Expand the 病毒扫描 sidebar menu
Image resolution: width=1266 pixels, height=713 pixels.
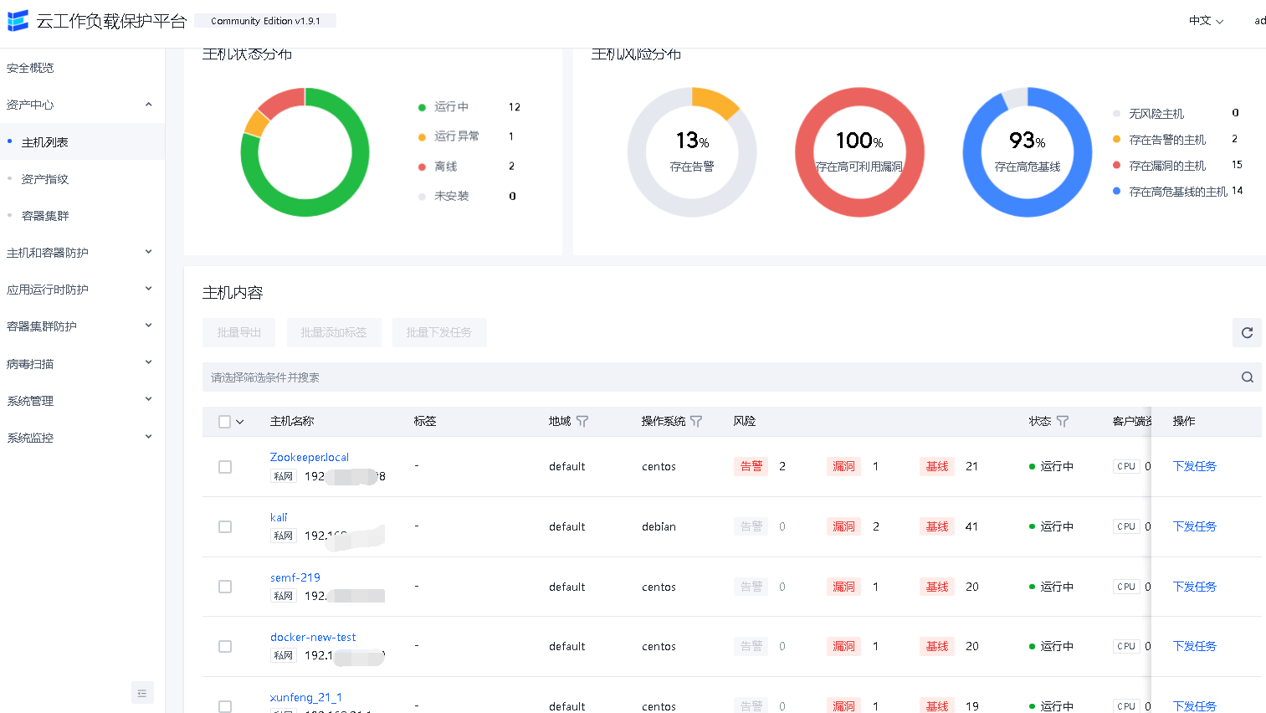(79, 364)
